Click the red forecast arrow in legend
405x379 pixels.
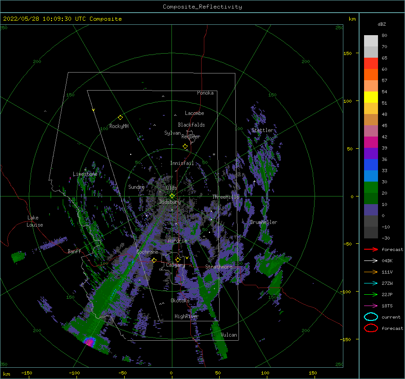coord(371,249)
